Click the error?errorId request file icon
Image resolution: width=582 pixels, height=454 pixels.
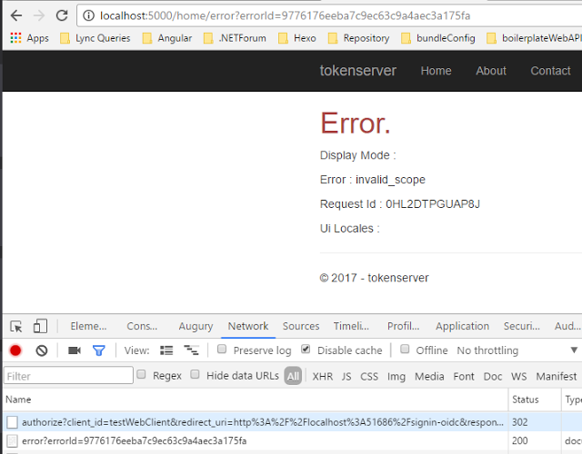click(12, 440)
